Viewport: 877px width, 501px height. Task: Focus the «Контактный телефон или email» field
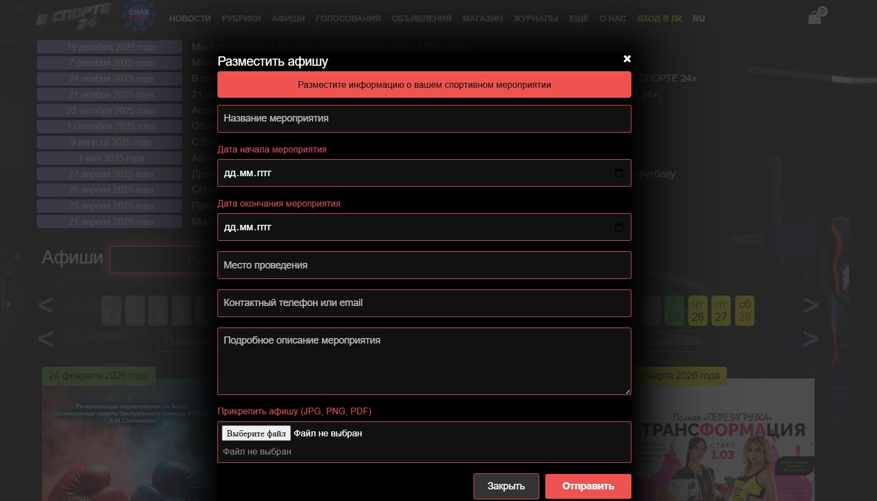[x=424, y=303]
